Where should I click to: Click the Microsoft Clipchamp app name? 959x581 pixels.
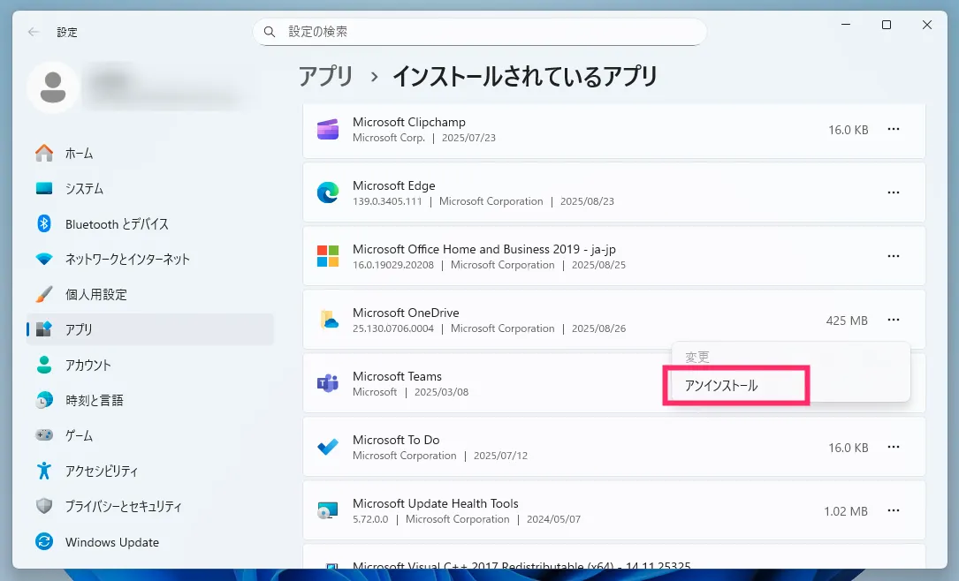pyautogui.click(x=409, y=122)
